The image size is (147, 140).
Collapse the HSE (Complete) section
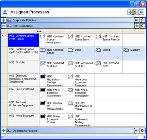[4, 26]
